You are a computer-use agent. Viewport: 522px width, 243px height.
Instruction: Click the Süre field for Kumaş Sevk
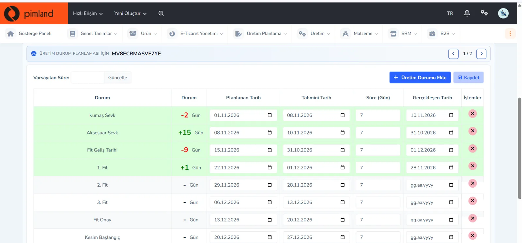(x=378, y=115)
